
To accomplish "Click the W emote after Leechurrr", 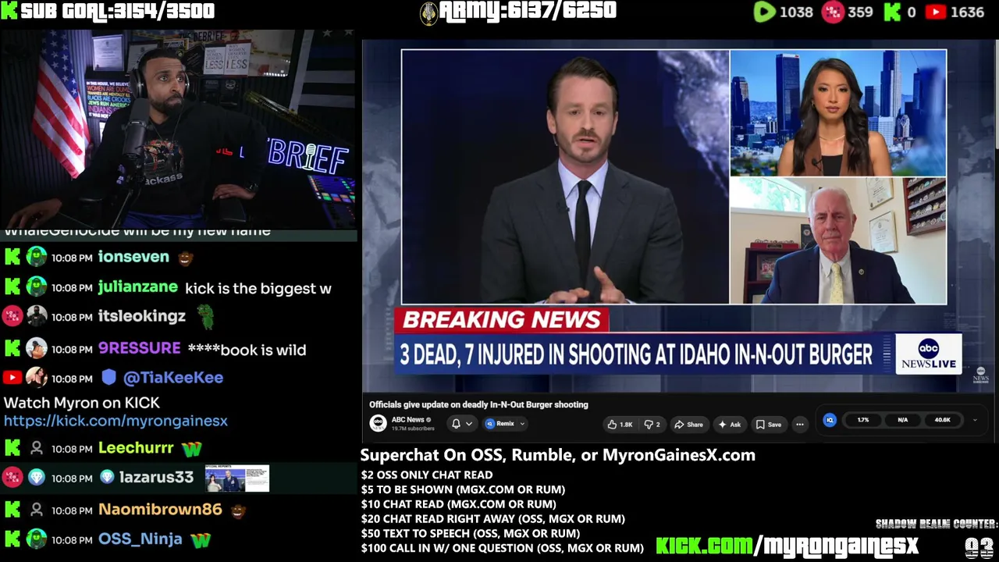I will coord(191,449).
